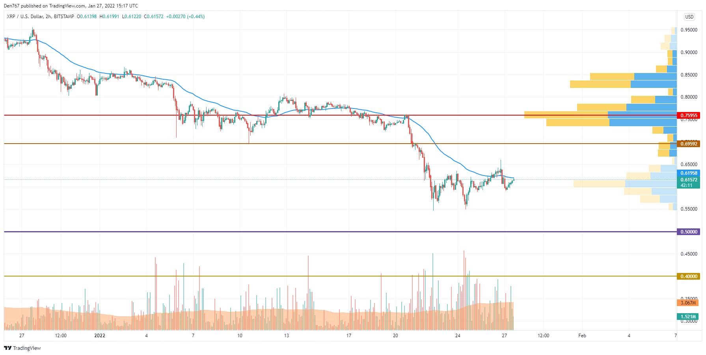Click the TradingView text link
The width and height of the screenshot is (706, 355).
(27, 348)
